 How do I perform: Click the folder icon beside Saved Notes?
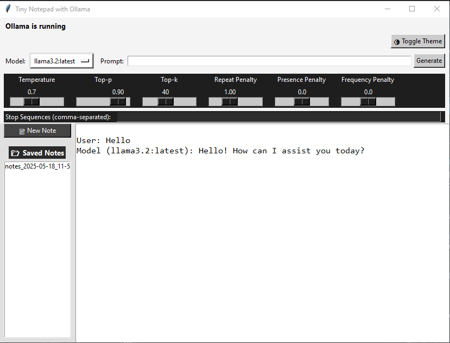point(15,153)
